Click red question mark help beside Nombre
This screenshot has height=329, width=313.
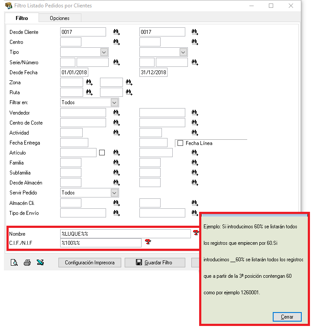(196, 233)
